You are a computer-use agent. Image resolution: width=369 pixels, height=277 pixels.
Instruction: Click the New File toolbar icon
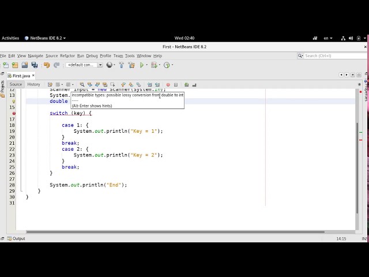tap(6, 65)
